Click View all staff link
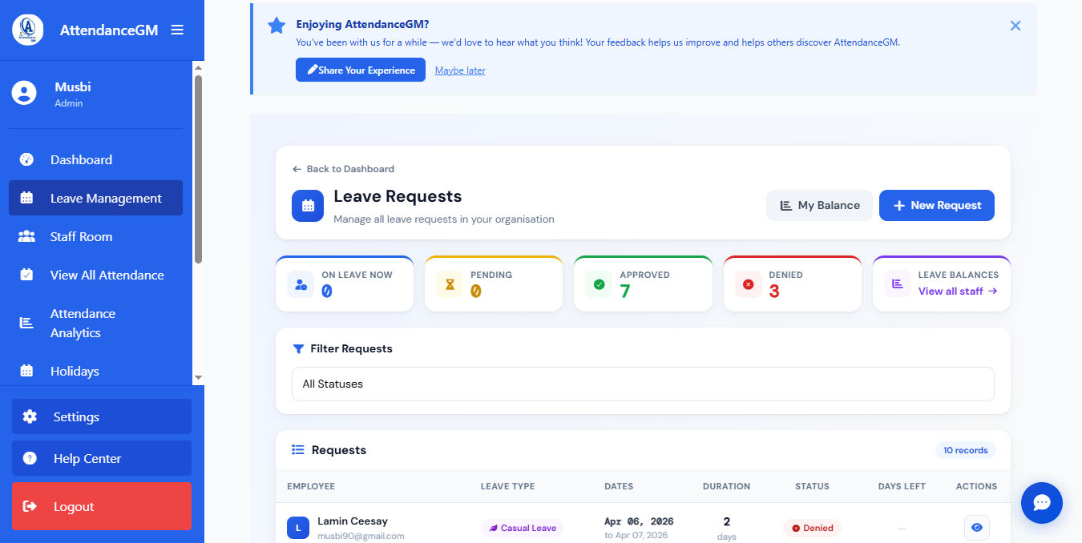 tap(958, 292)
